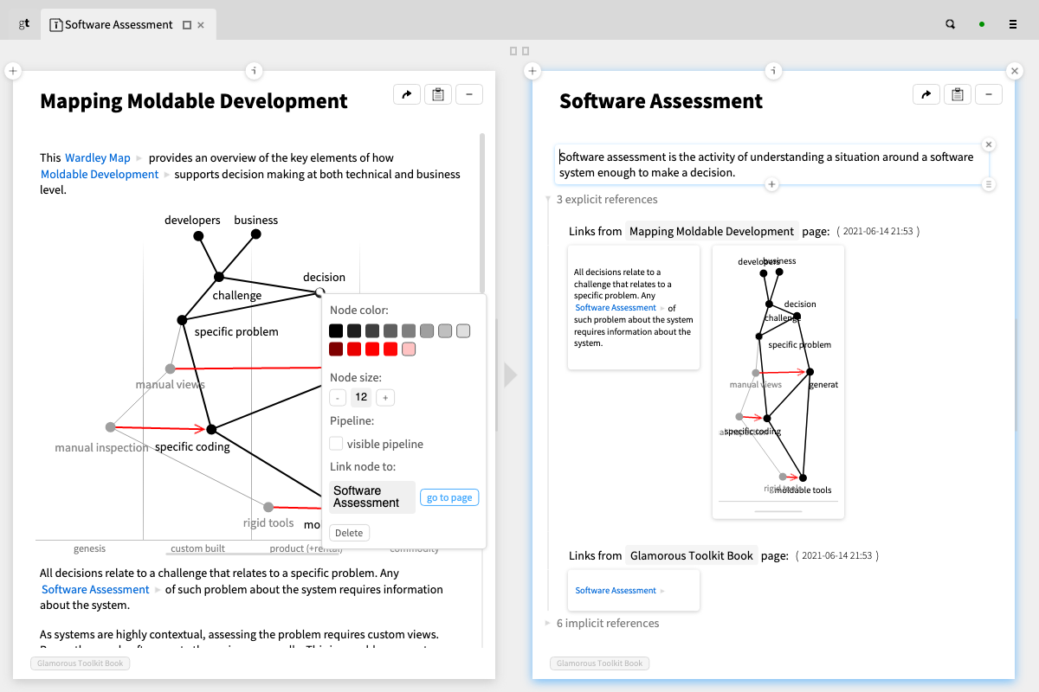The height and width of the screenshot is (692, 1039).
Task: Collapse the 3 explicit references section
Action: point(547,200)
